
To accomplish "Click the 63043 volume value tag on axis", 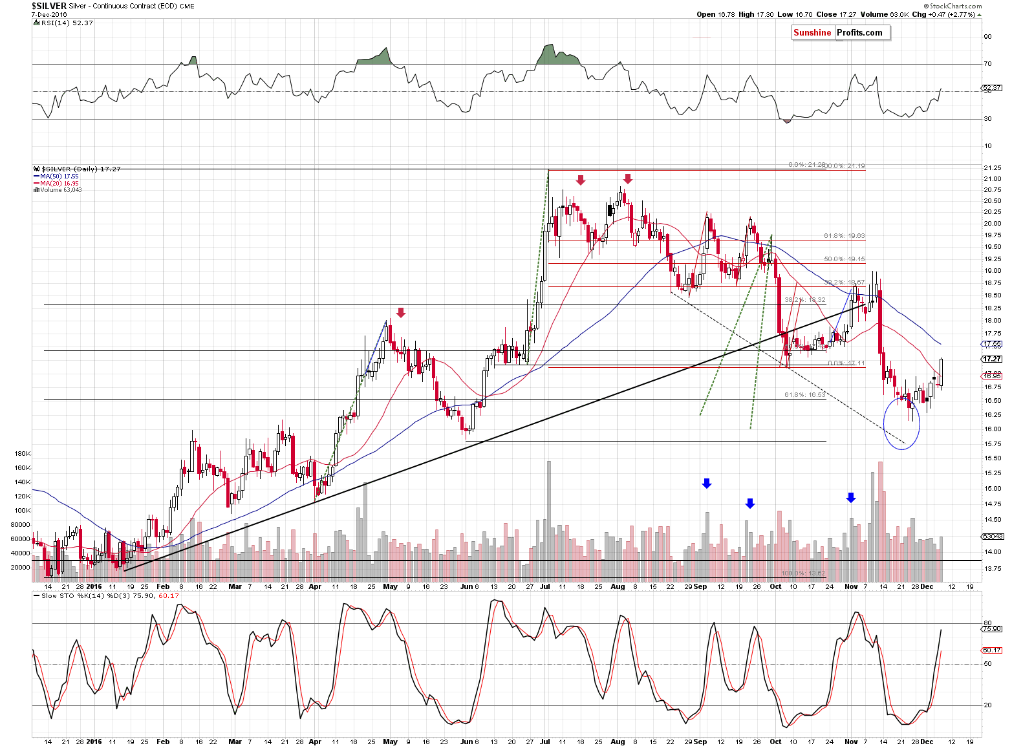I will click(992, 537).
